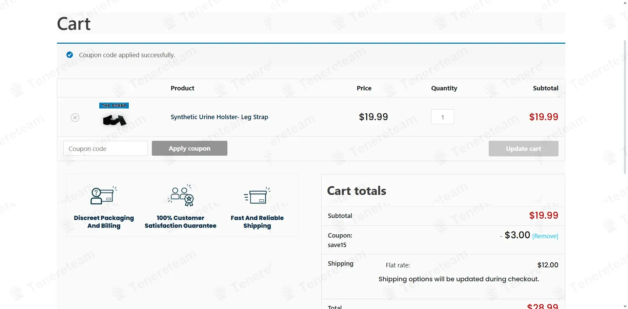Open the Synthetic Urine Holster product link
Image resolution: width=628 pixels, height=309 pixels.
coord(219,117)
